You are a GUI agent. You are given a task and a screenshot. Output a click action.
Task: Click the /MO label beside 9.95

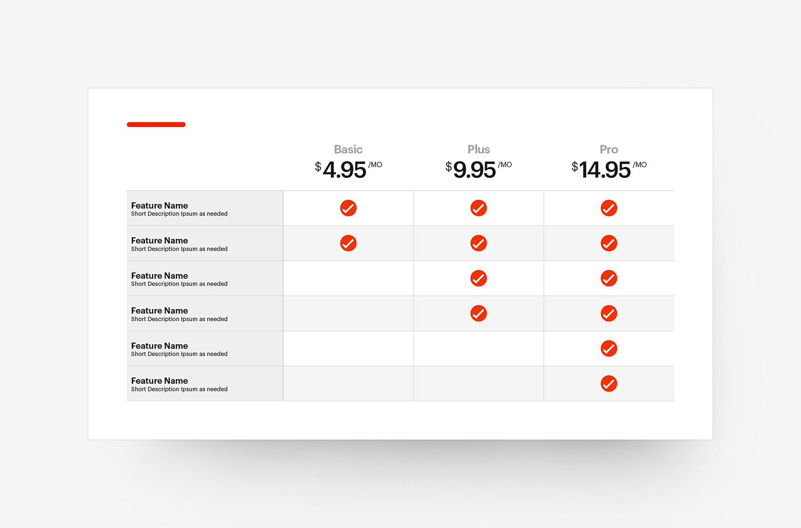tap(505, 165)
